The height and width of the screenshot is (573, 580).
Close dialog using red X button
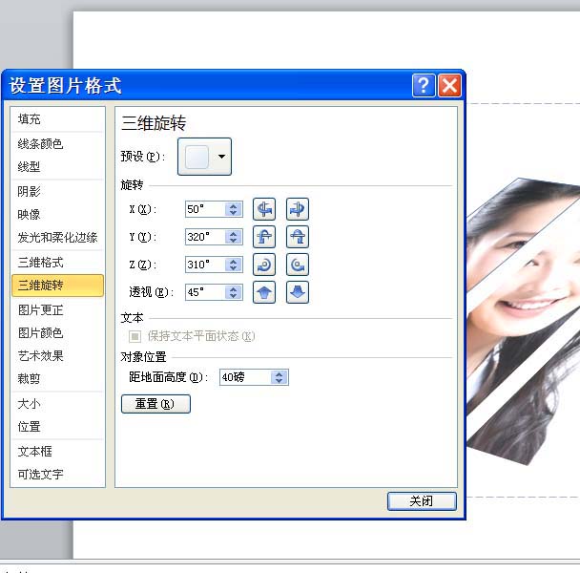[449, 85]
